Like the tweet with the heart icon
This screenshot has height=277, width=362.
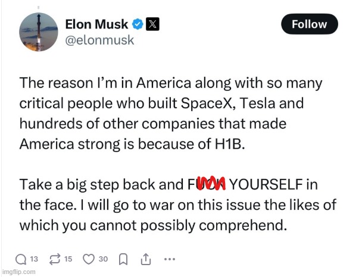[x=89, y=259]
